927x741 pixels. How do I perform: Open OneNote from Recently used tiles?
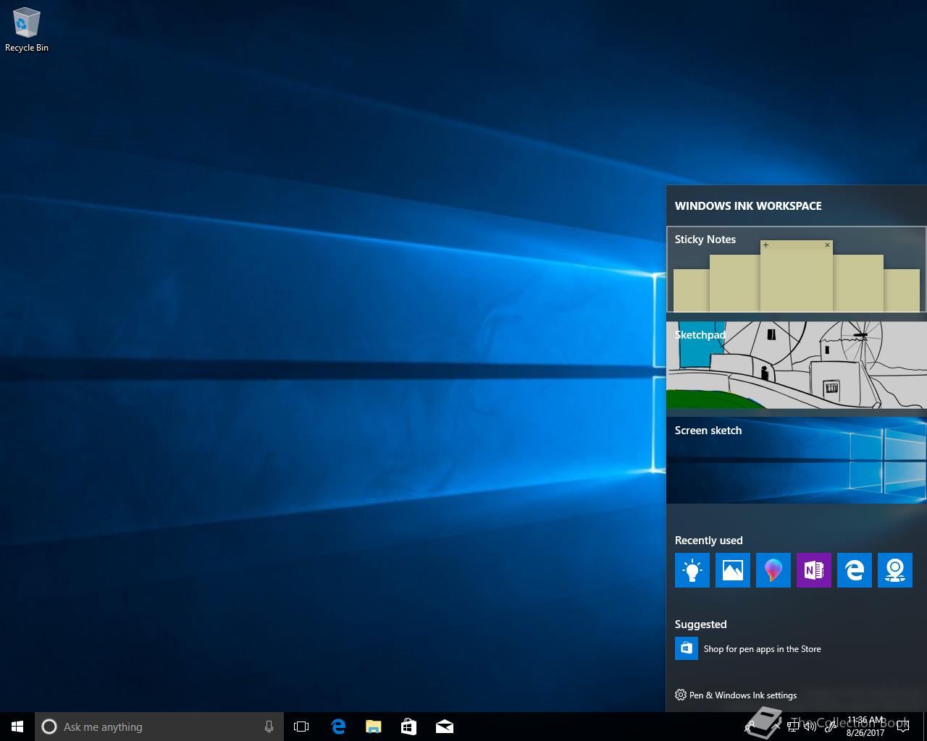(813, 570)
